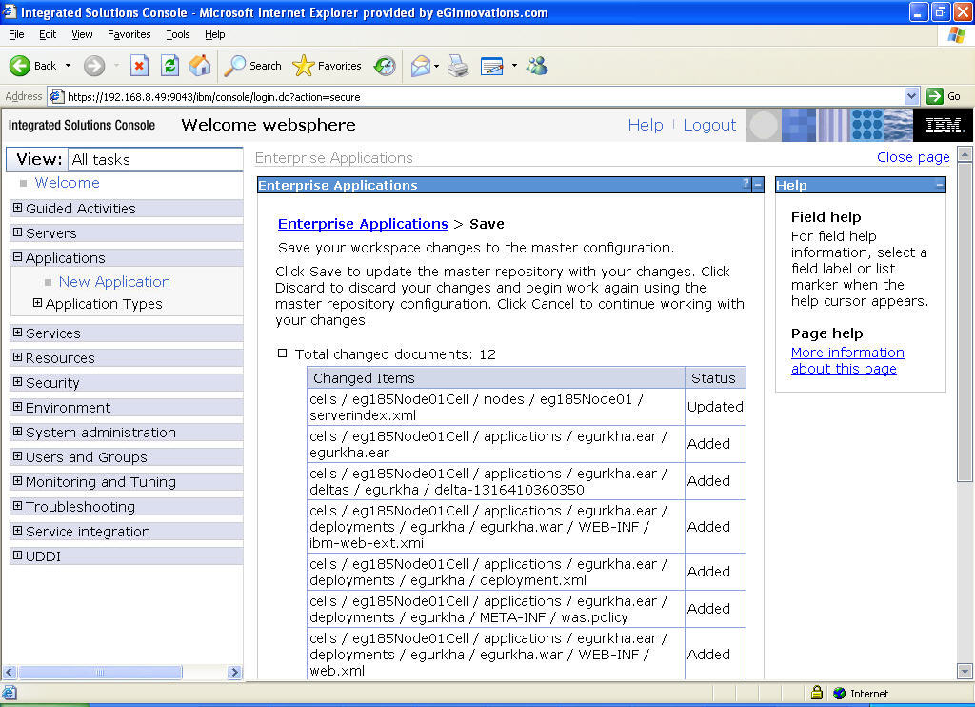Click the Back arrow icon
This screenshot has height=707, width=975.
tap(19, 66)
